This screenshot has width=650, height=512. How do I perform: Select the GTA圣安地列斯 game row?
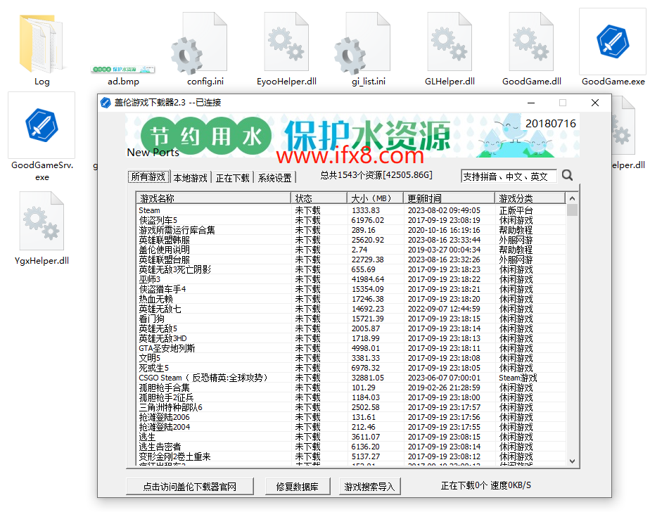coord(351,348)
